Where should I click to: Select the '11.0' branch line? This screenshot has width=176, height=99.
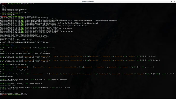[x=3, y=6]
